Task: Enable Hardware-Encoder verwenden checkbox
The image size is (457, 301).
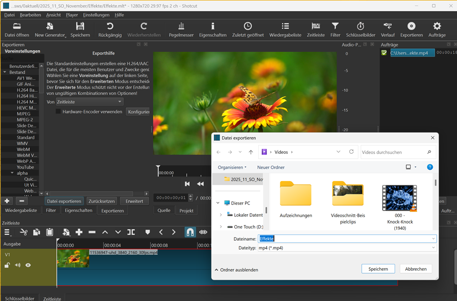Action: click(58, 111)
